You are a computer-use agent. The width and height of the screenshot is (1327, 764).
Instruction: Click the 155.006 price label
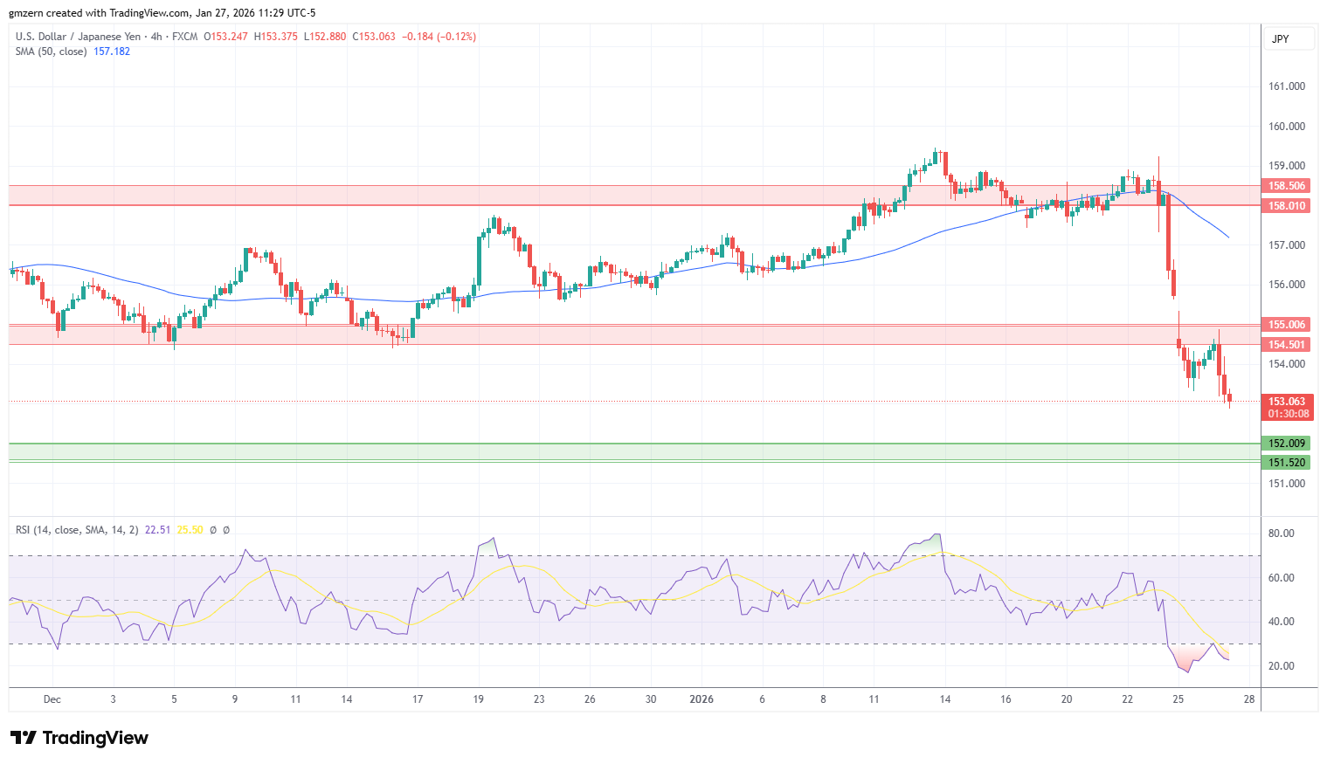[x=1287, y=325]
